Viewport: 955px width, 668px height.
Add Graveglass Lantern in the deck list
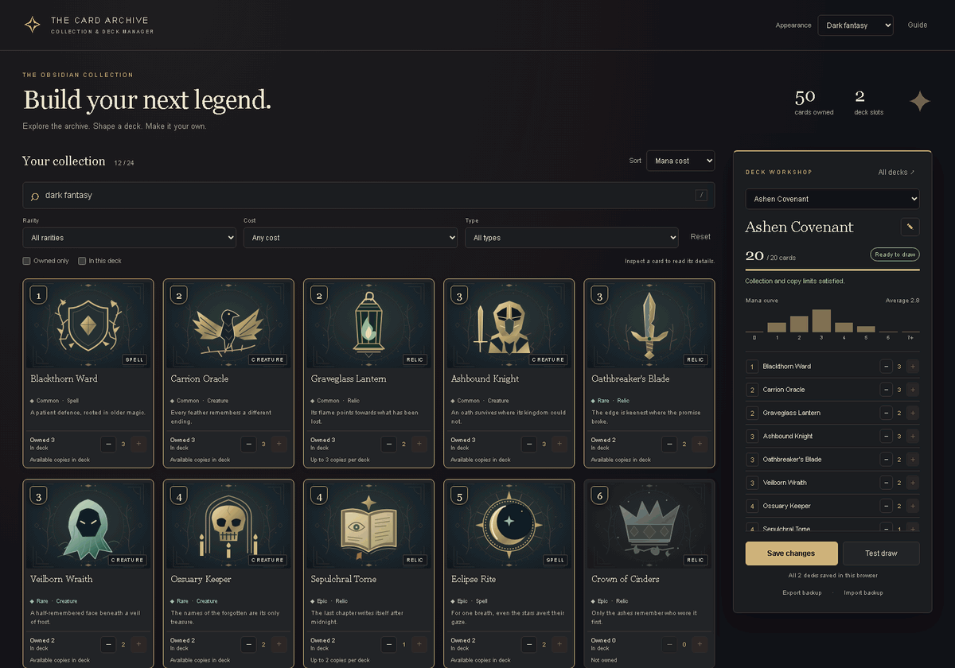(913, 413)
